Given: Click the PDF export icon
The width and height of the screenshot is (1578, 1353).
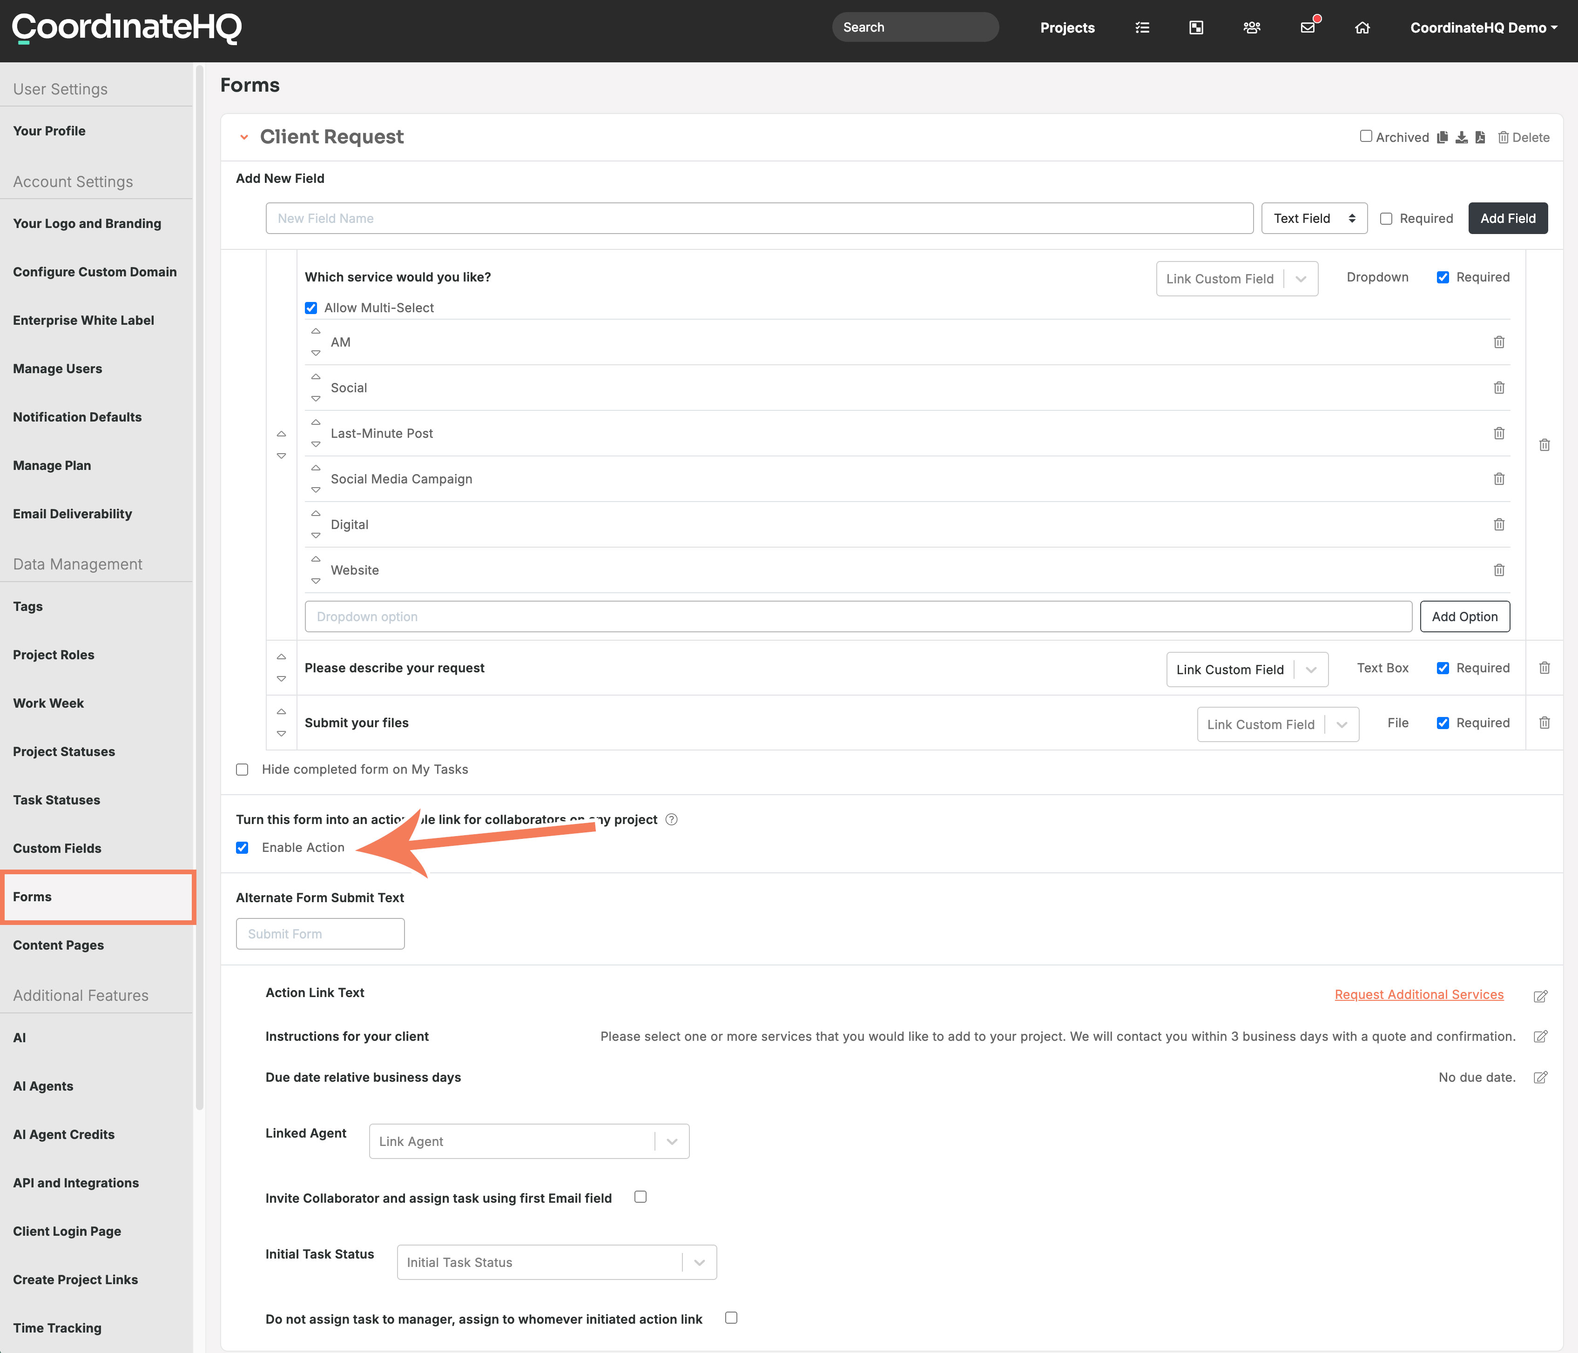Looking at the screenshot, I should (1480, 137).
